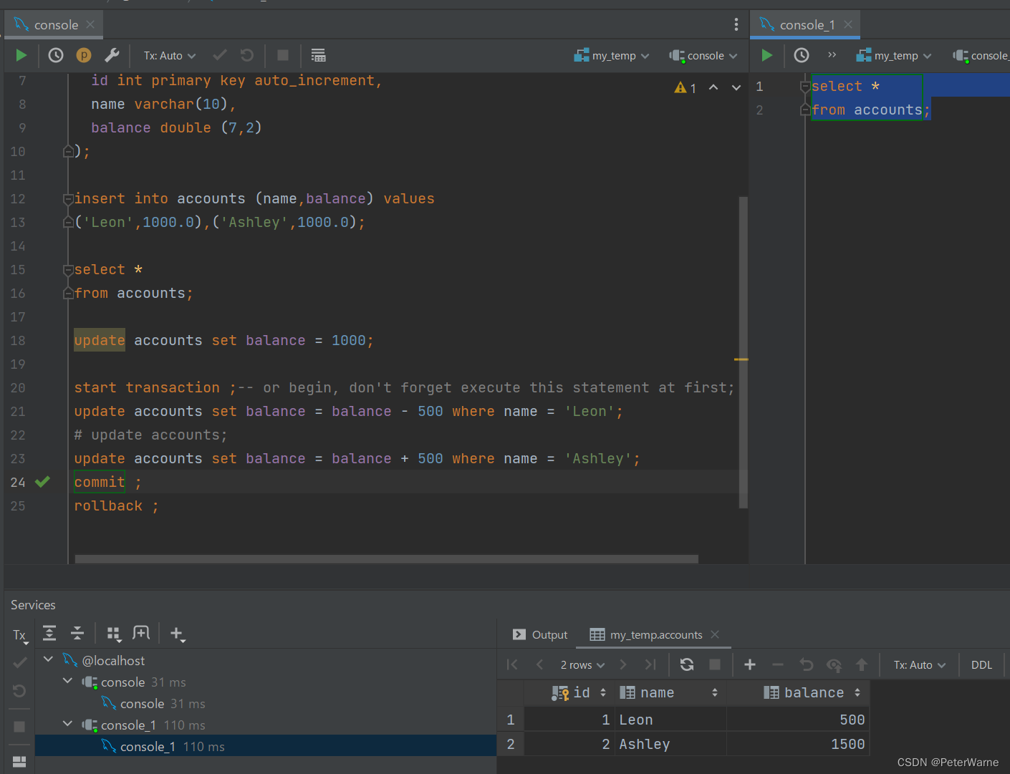Click the commit checkmark in console toolbar
1010x774 pixels.
click(x=220, y=55)
